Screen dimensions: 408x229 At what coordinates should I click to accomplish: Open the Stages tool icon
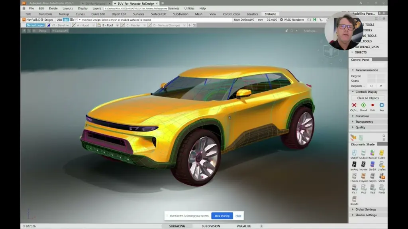[47, 20]
